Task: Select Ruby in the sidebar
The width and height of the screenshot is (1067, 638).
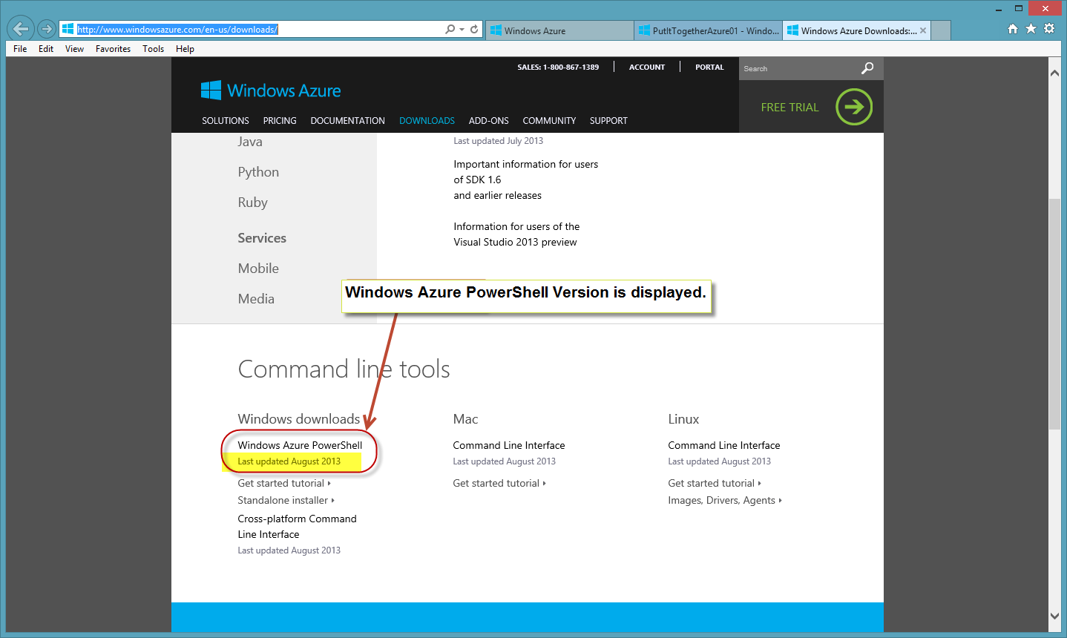Action: point(252,203)
